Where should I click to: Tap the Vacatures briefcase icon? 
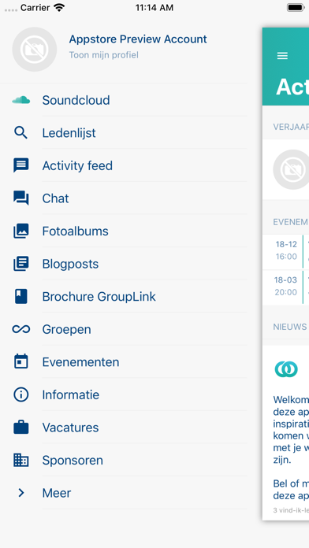[21, 428]
